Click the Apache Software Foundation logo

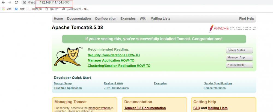click(x=233, y=28)
